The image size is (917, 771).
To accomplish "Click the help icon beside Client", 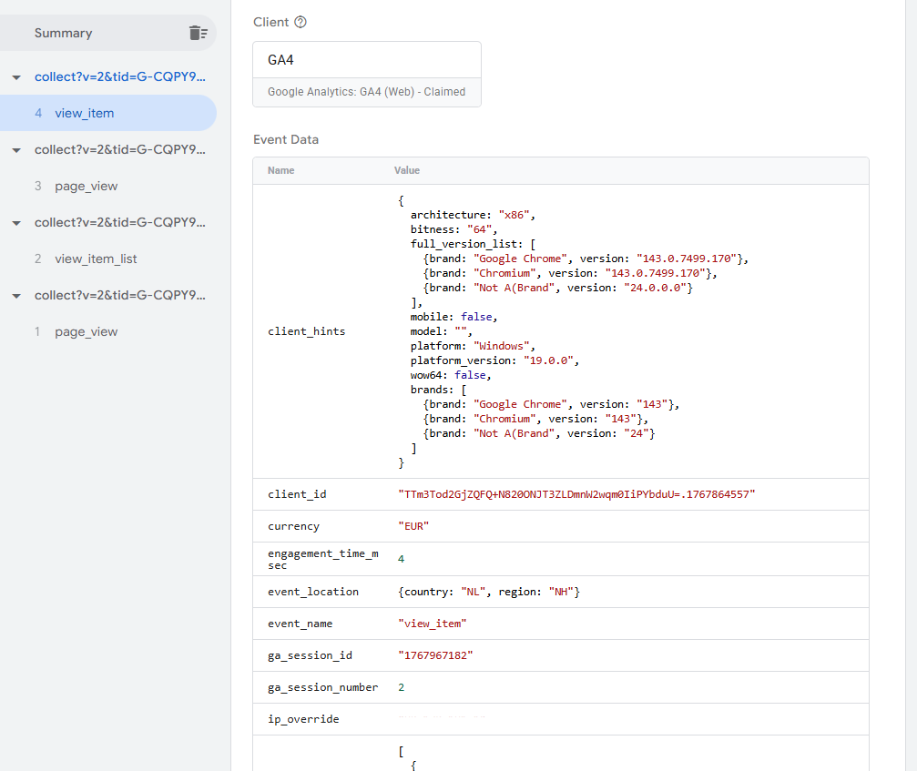I will (301, 22).
